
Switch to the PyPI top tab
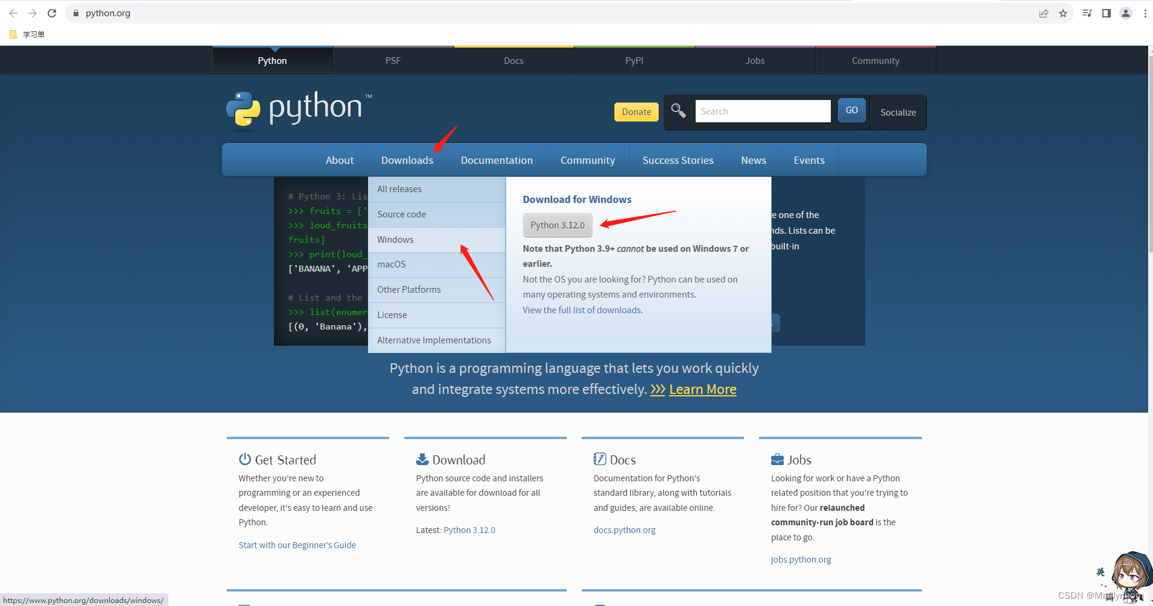[x=635, y=60]
